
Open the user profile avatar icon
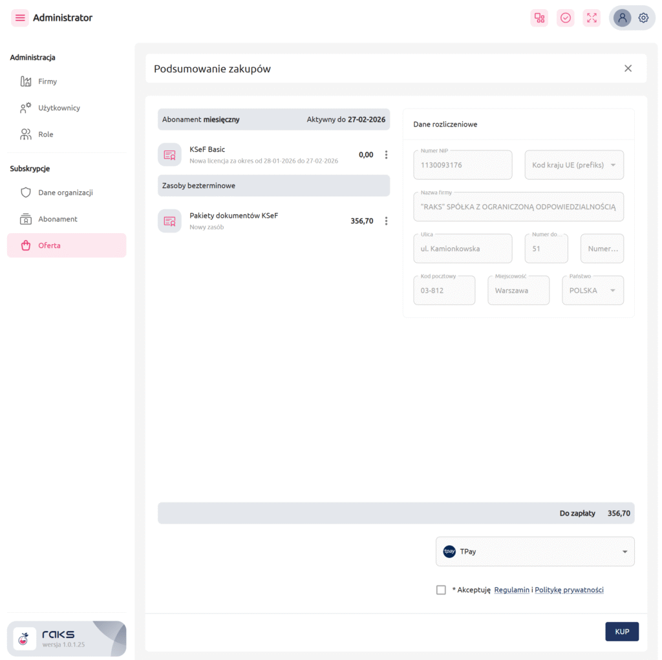click(623, 18)
